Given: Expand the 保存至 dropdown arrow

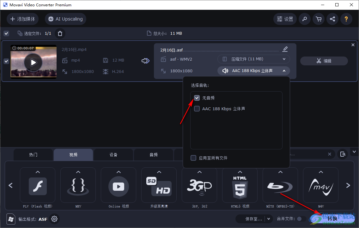Looking at the screenshot, I should coord(269,219).
